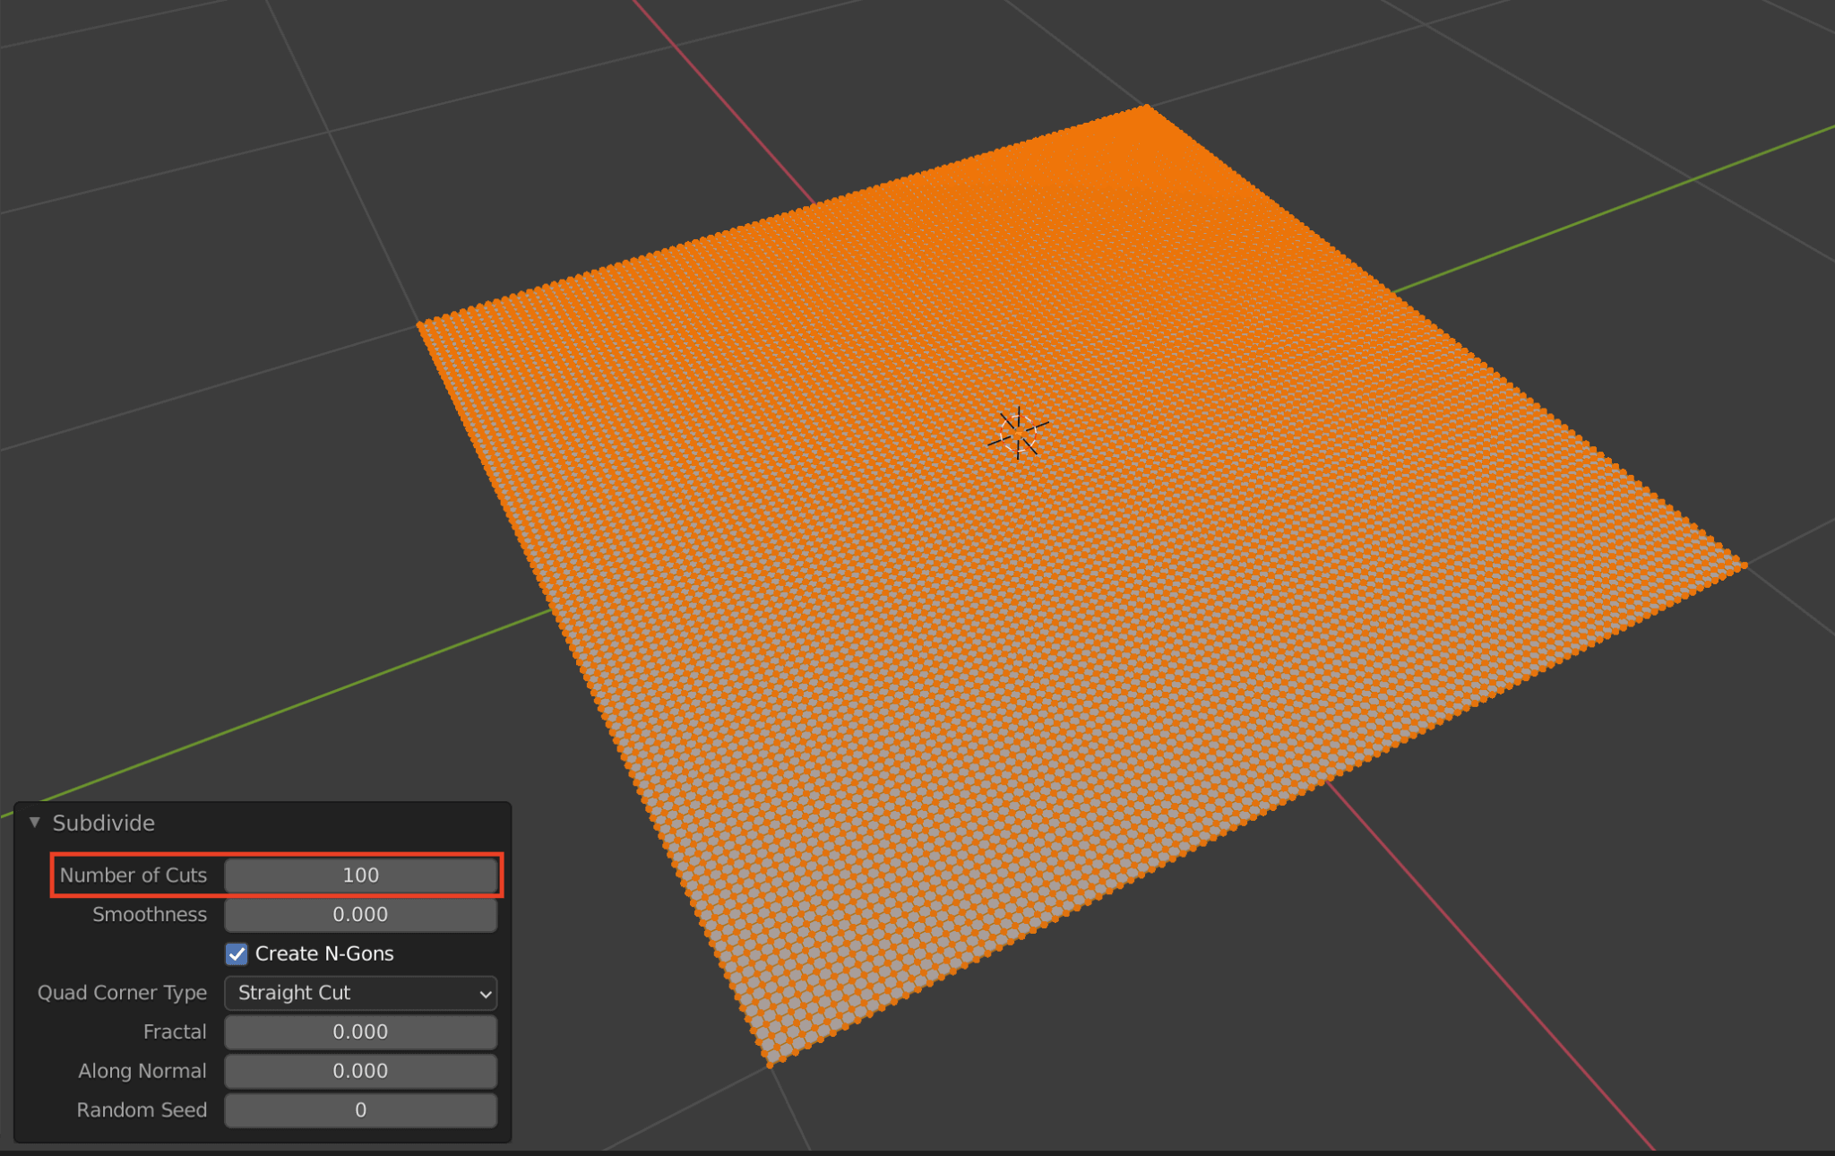Click the highlighted Number of Cuts row

(x=275, y=876)
